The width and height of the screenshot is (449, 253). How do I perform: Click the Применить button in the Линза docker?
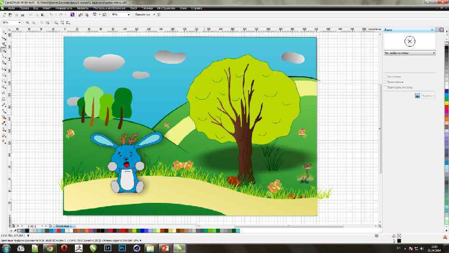(427, 96)
